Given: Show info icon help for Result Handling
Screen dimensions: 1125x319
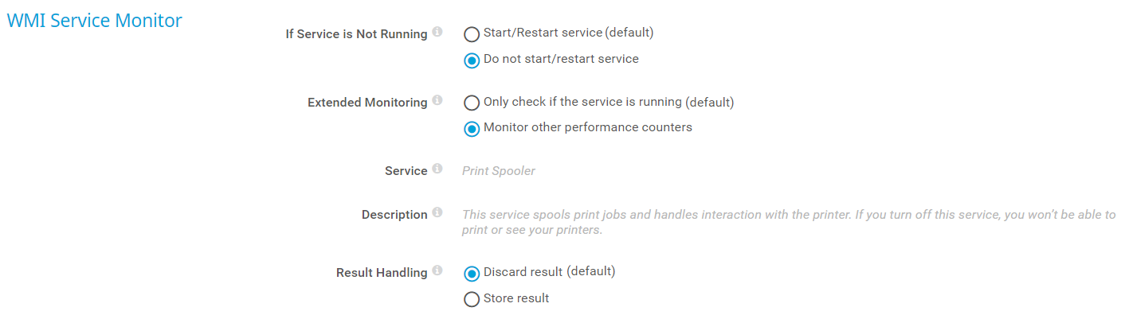Looking at the screenshot, I should point(437,271).
